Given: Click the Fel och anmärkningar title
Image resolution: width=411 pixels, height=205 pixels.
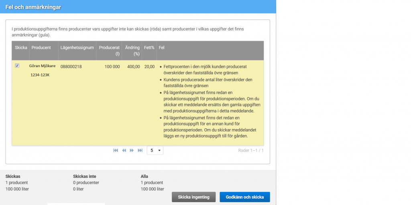Looking at the screenshot, I should [x=33, y=7].
